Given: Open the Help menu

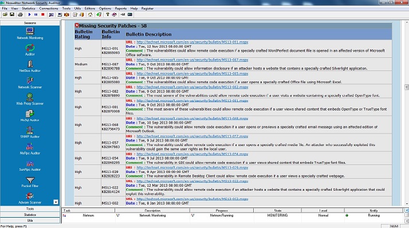Looking at the screenshot, I should (x=134, y=9).
